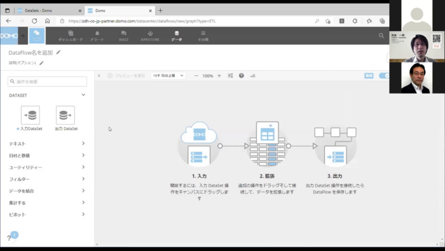
Task: Add page to browser favorites star icon
Action: point(328,21)
